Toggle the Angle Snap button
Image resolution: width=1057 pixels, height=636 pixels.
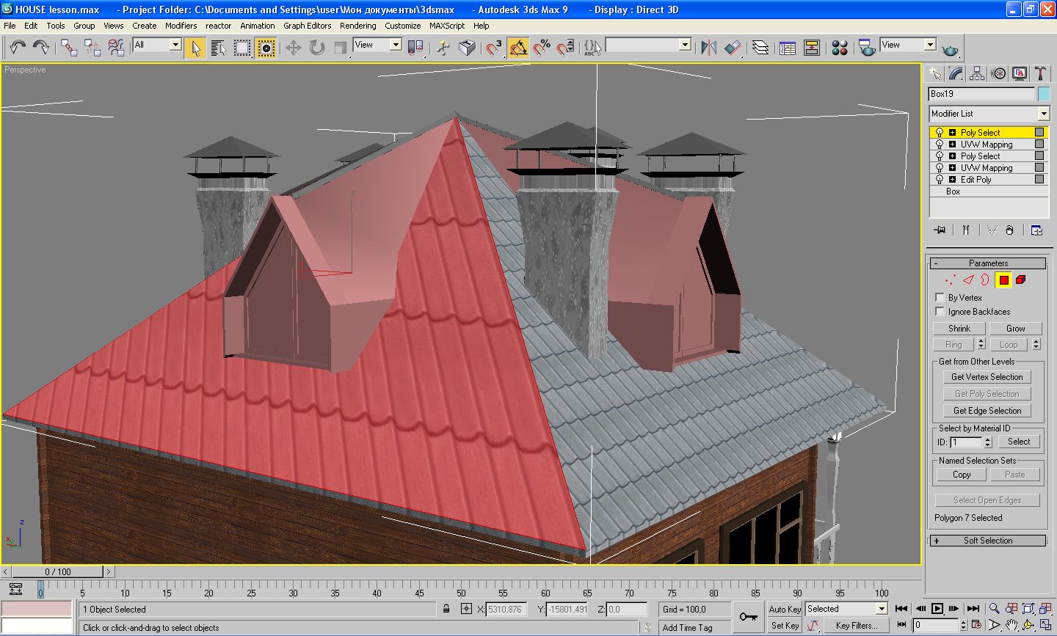click(518, 48)
